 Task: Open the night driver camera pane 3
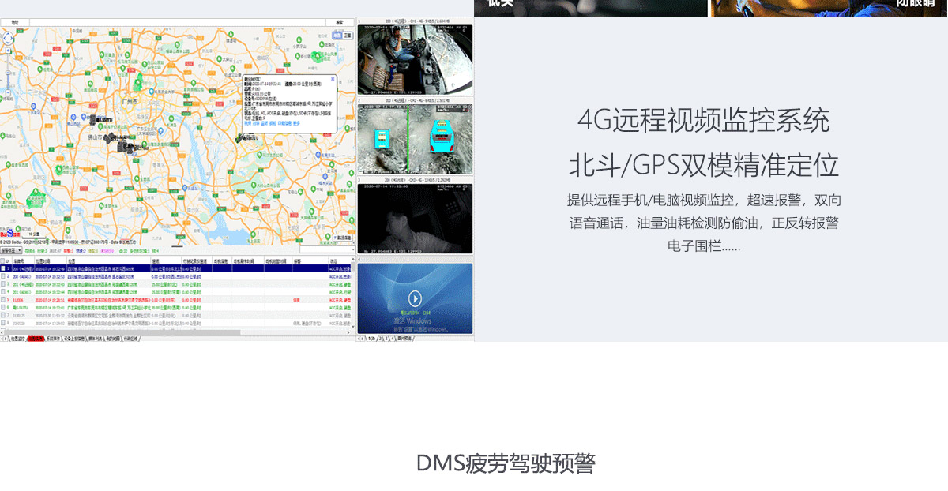pyautogui.click(x=416, y=219)
